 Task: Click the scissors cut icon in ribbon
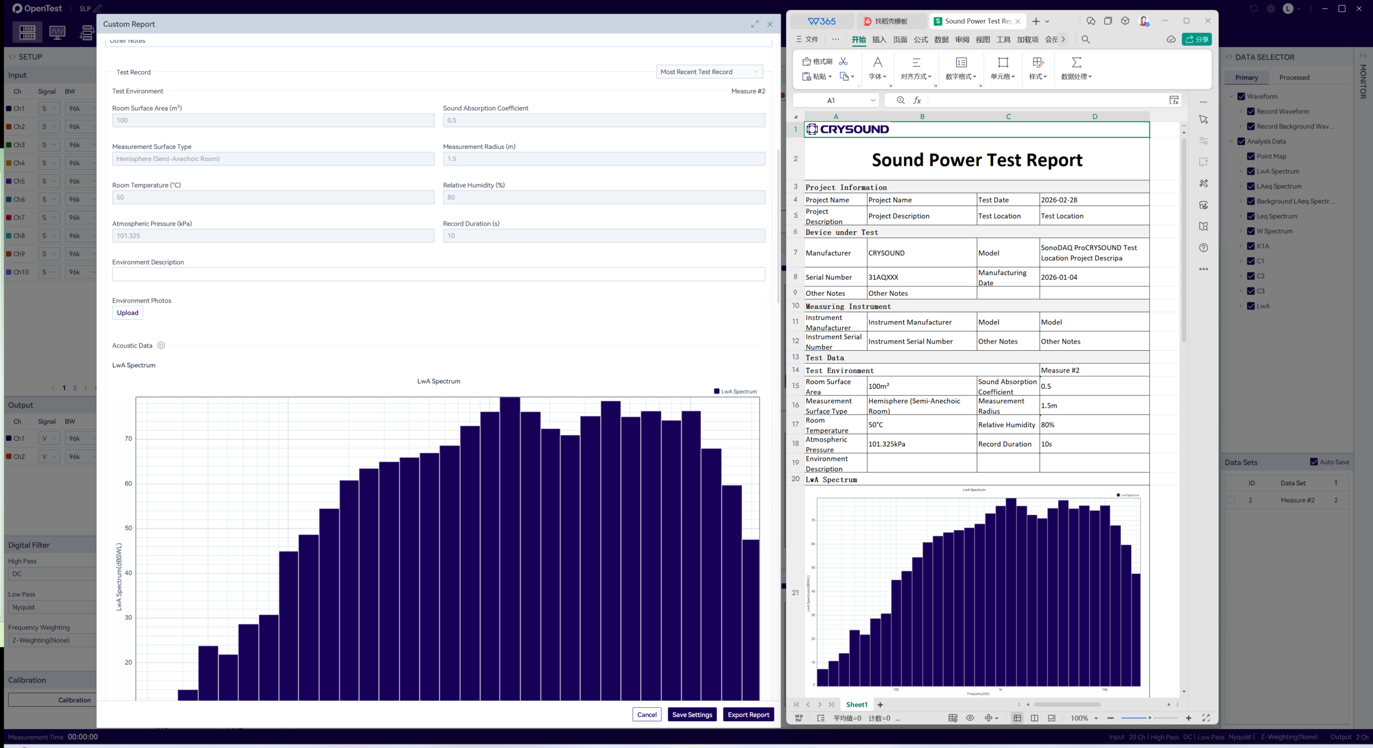click(x=843, y=62)
